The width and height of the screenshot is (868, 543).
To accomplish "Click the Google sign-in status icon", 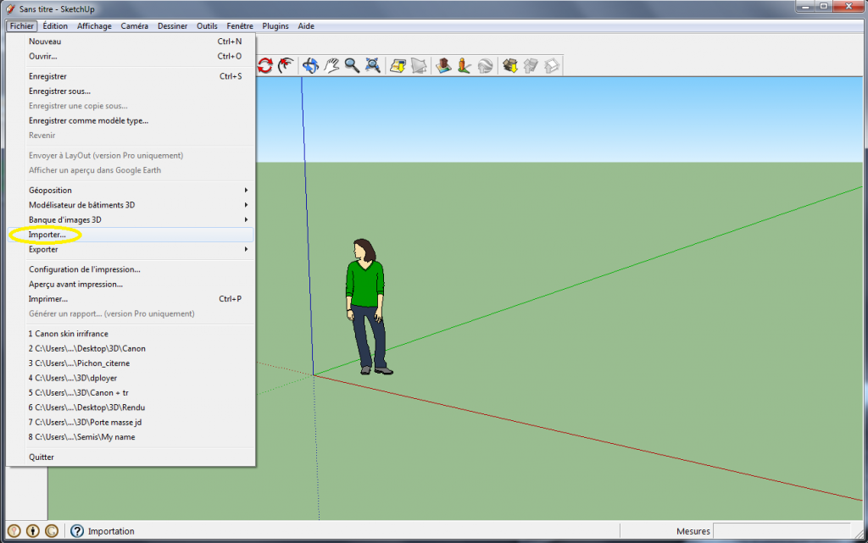I will click(x=52, y=531).
